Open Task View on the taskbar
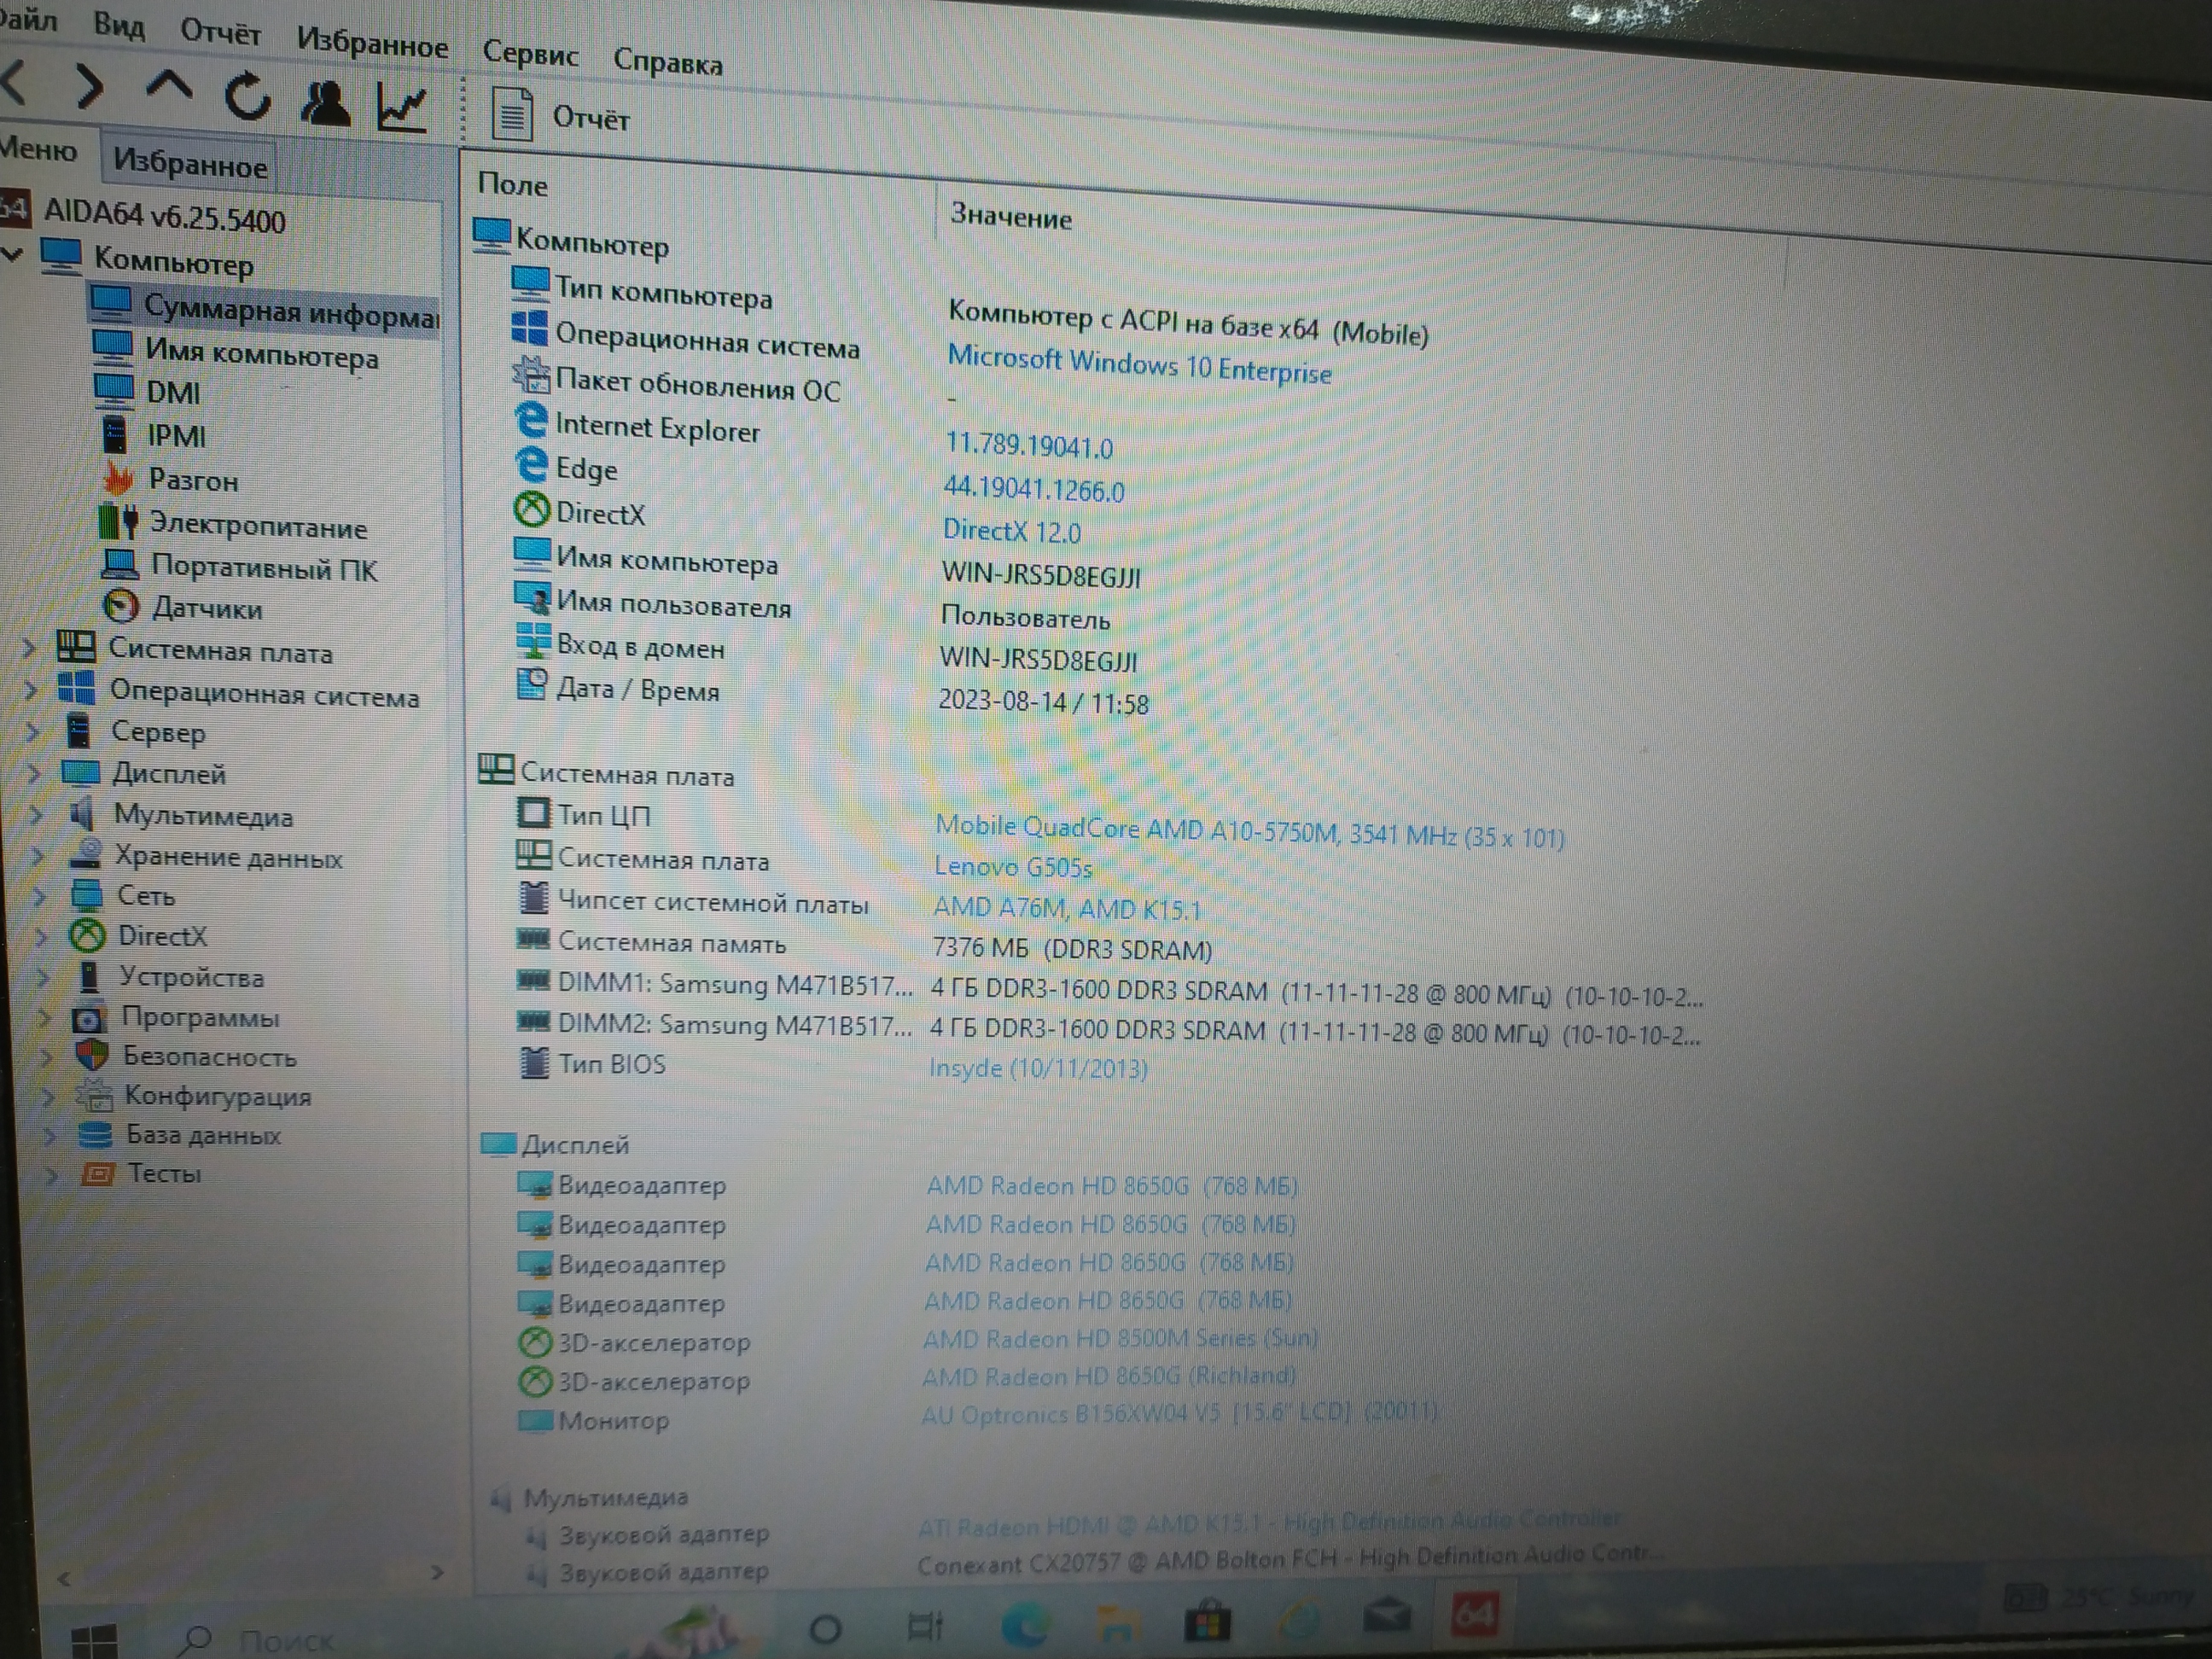The height and width of the screenshot is (1659, 2212). [x=925, y=1626]
